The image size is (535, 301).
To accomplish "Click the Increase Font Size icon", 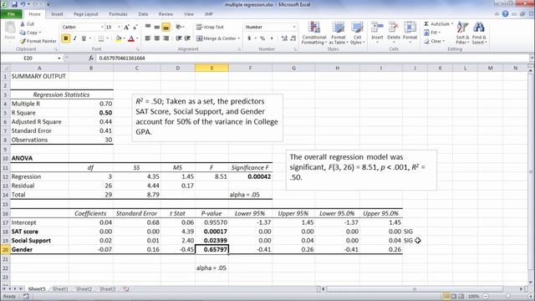I will pyautogui.click(x=126, y=27).
